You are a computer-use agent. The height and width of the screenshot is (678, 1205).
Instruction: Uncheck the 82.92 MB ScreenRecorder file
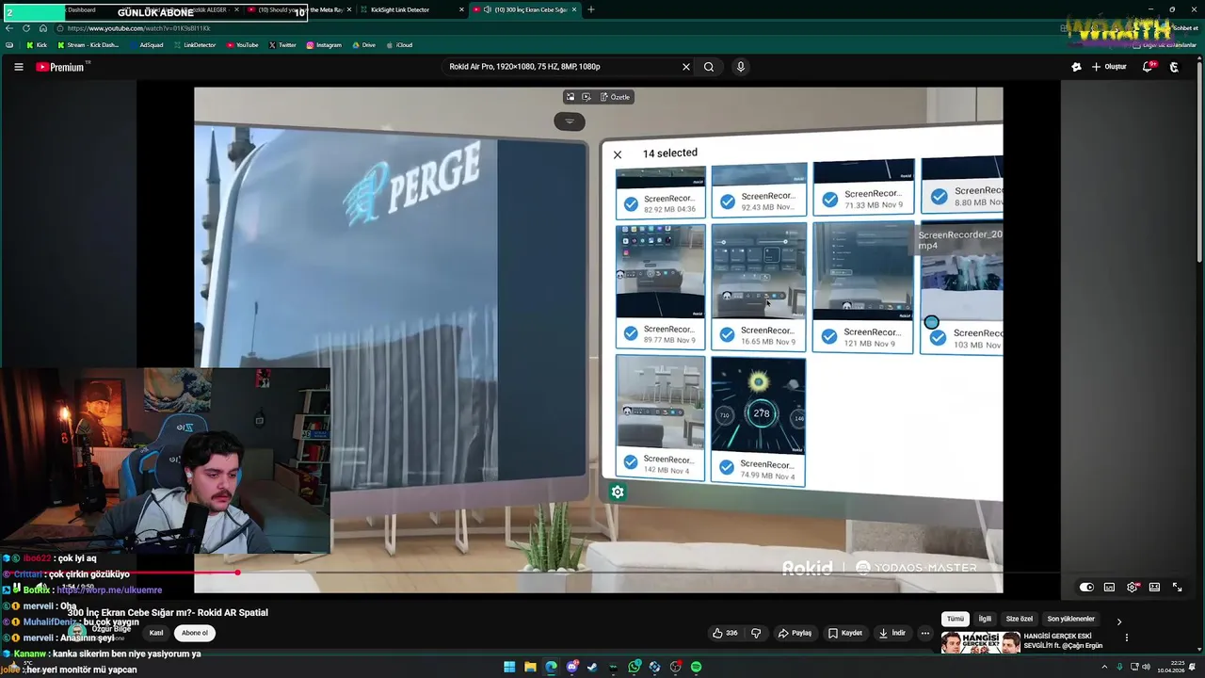pos(631,203)
